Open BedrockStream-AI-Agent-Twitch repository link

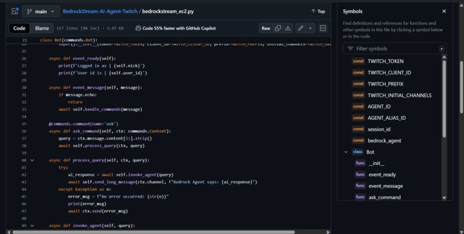(x=100, y=12)
